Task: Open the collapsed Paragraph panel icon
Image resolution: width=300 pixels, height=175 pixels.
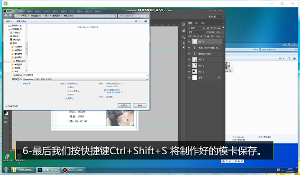Action: 184,48
